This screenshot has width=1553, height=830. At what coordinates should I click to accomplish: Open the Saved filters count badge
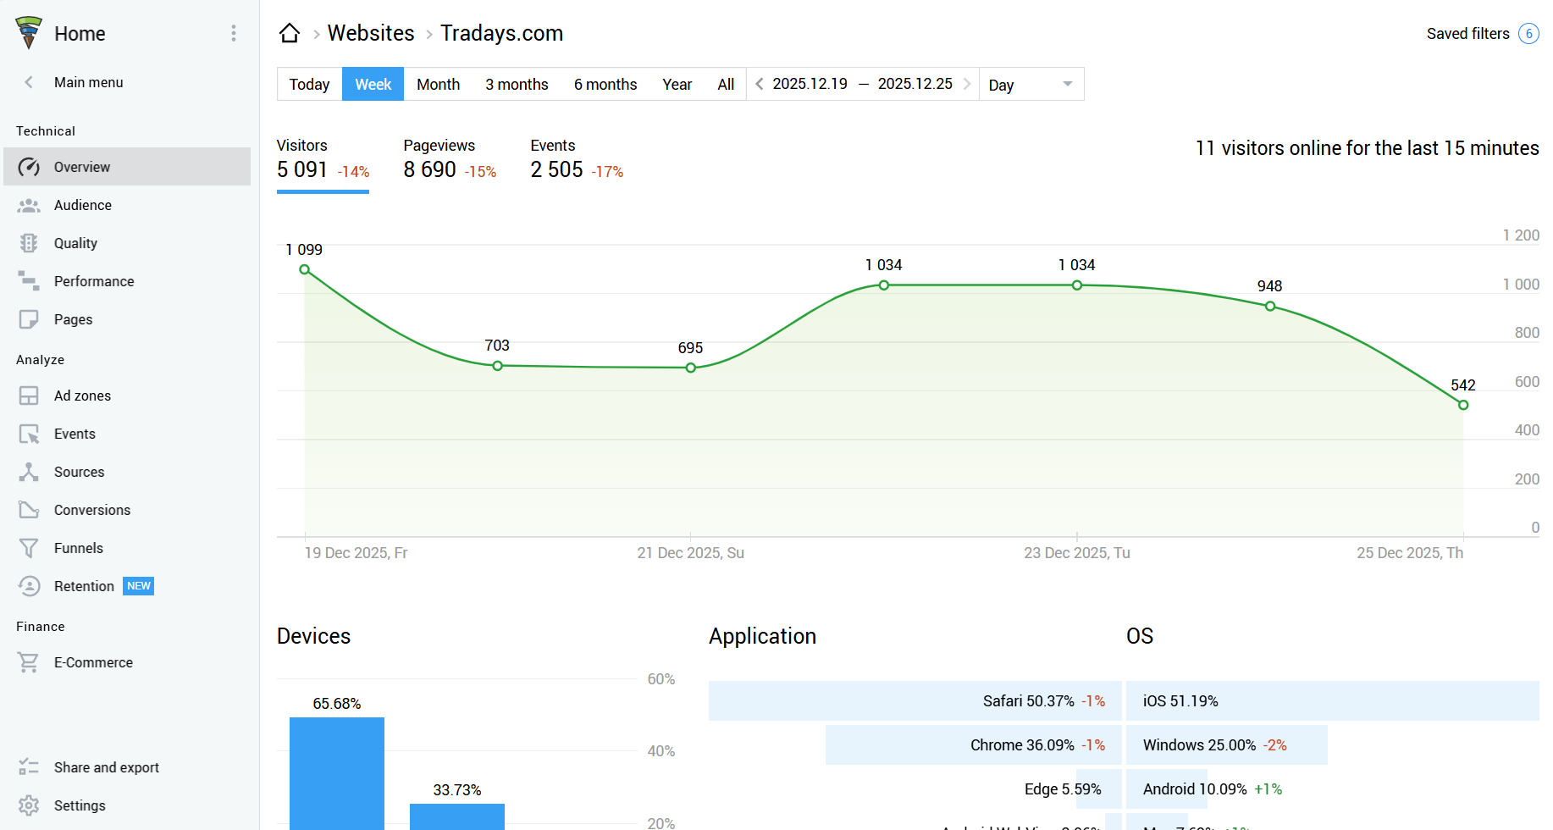(x=1528, y=33)
